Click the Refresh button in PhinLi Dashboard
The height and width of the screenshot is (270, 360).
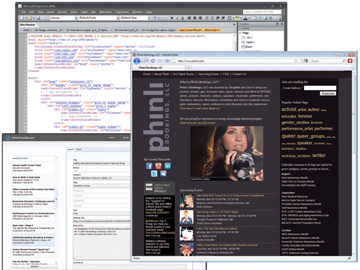34,266
